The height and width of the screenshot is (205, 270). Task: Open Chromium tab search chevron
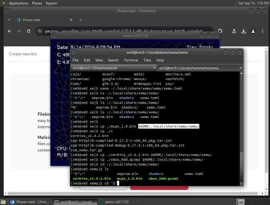9,20
